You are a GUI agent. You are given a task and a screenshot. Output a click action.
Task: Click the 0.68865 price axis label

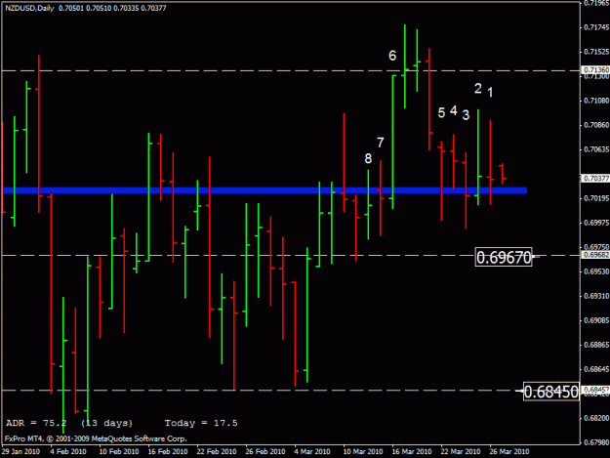[x=596, y=345]
